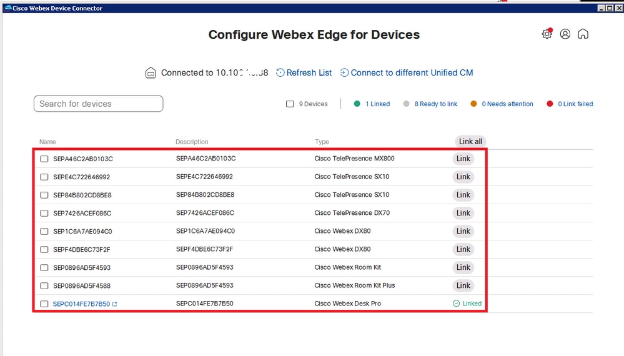Open the settings gear icon
The image size is (624, 356).
point(547,34)
